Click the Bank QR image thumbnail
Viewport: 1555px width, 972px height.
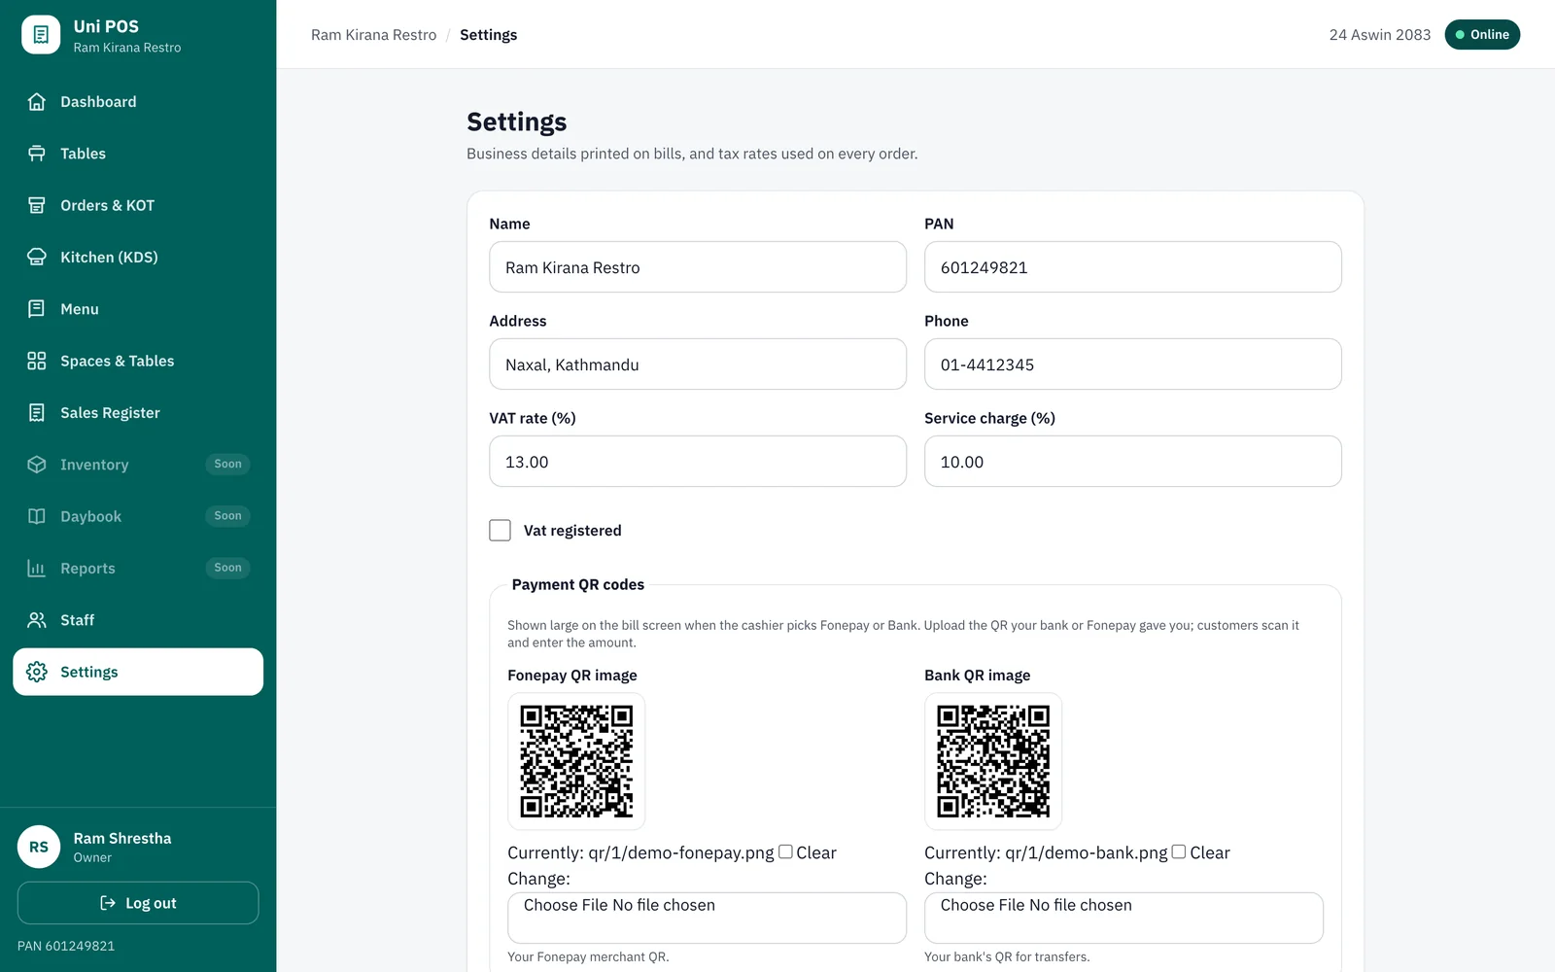pos(993,761)
